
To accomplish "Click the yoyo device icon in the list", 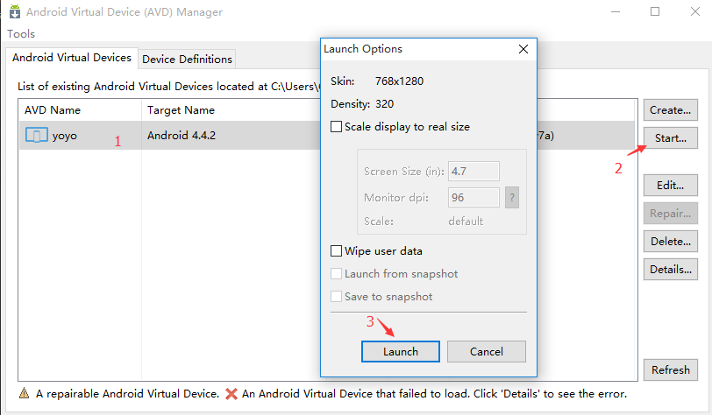I will (36, 135).
